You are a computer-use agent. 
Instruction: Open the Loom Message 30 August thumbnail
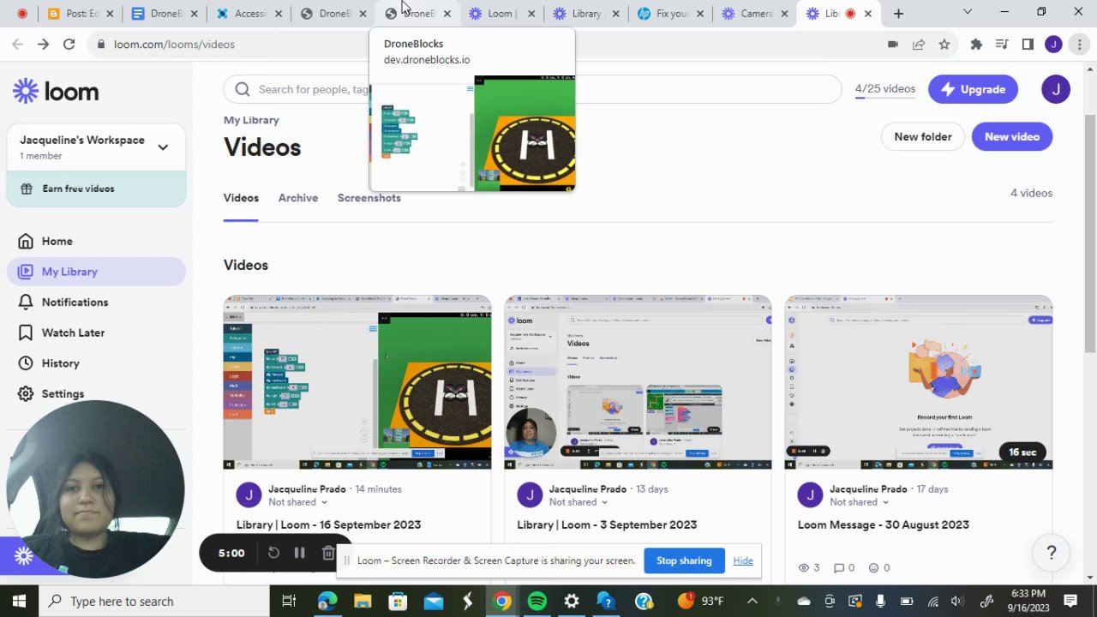coord(919,382)
